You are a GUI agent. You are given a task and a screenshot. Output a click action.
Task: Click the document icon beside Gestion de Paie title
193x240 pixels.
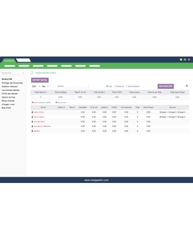pos(32,73)
